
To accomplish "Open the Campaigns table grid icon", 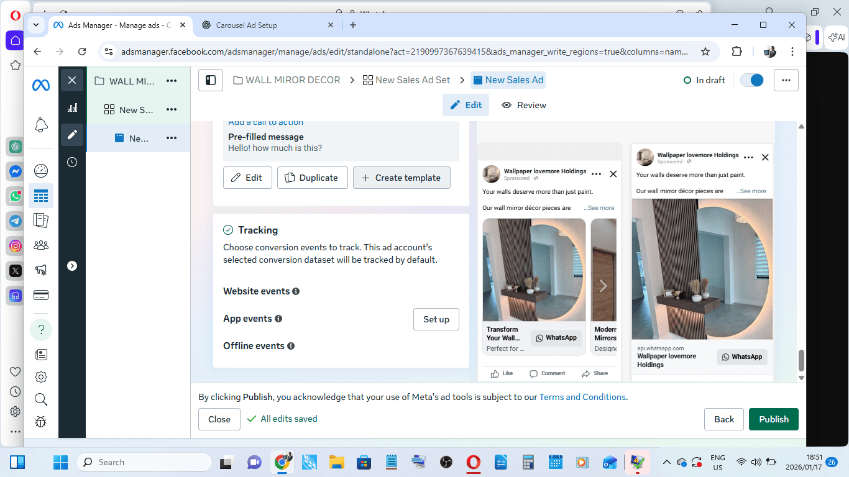I will click(x=41, y=196).
